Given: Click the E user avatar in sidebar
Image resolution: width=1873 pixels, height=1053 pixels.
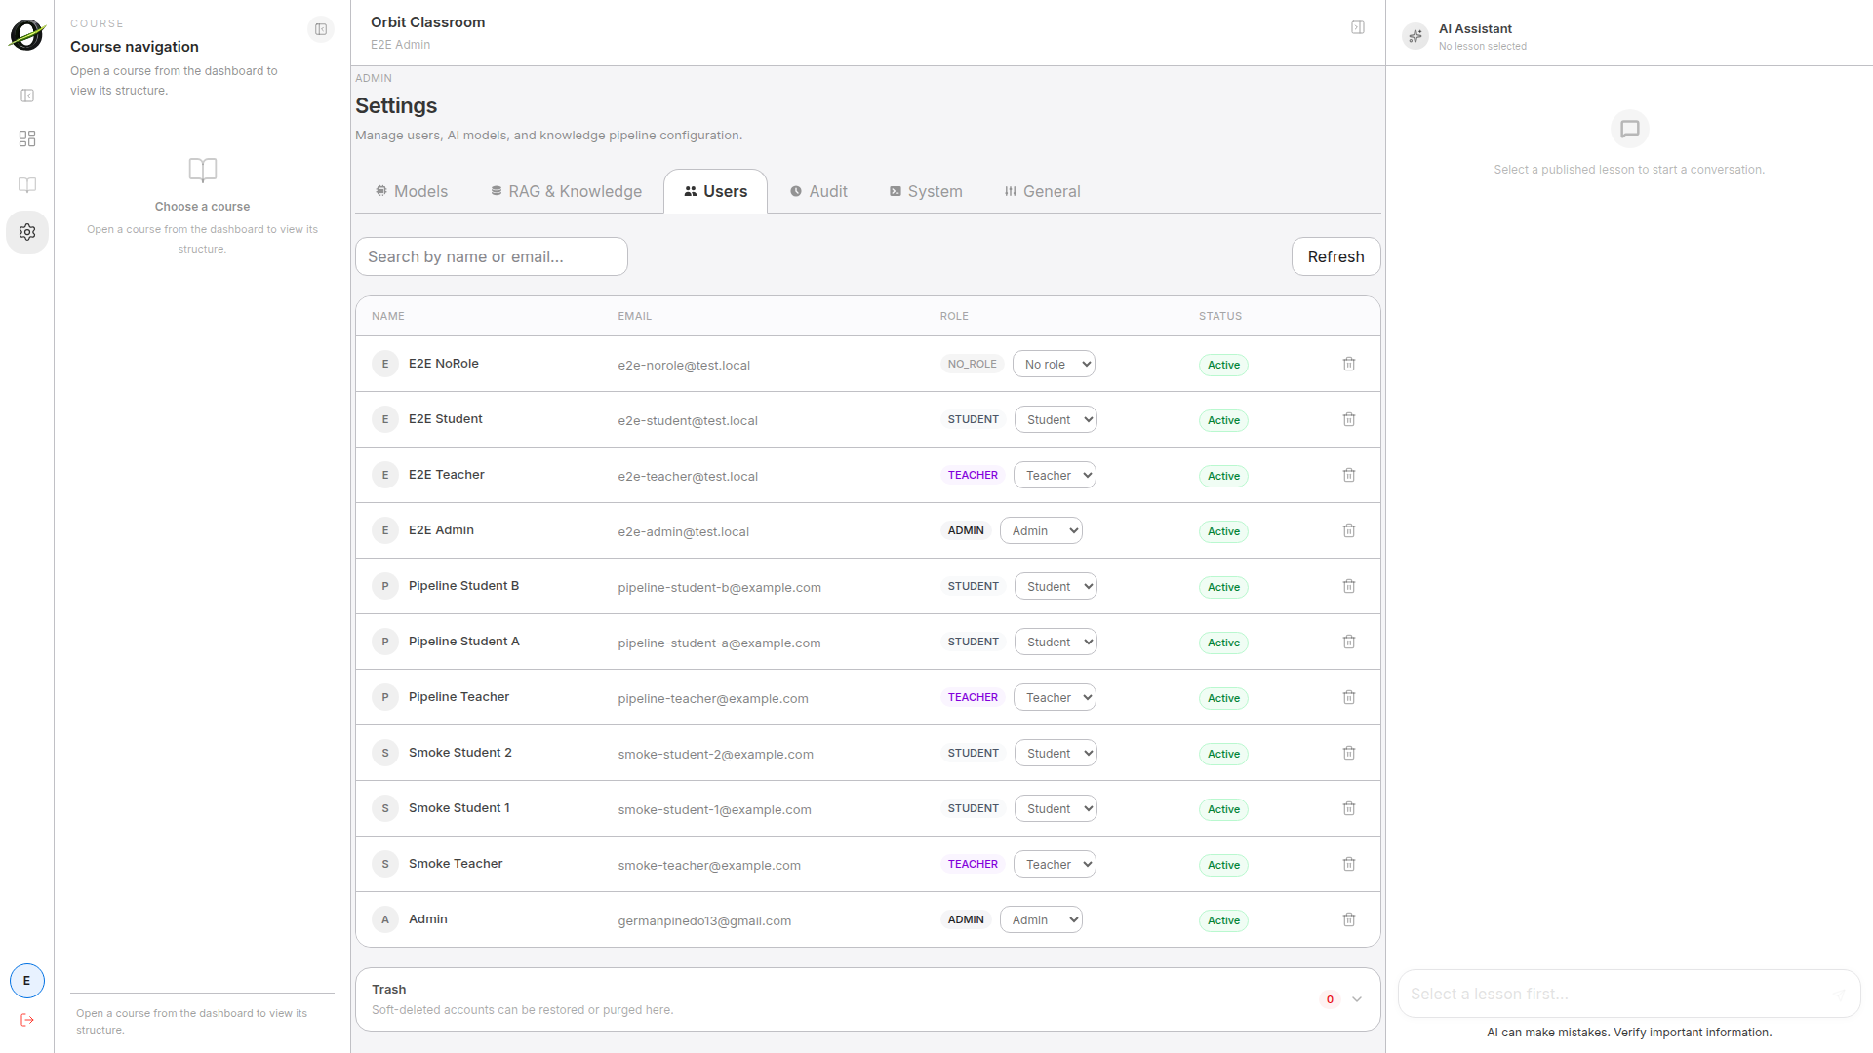Looking at the screenshot, I should (27, 981).
